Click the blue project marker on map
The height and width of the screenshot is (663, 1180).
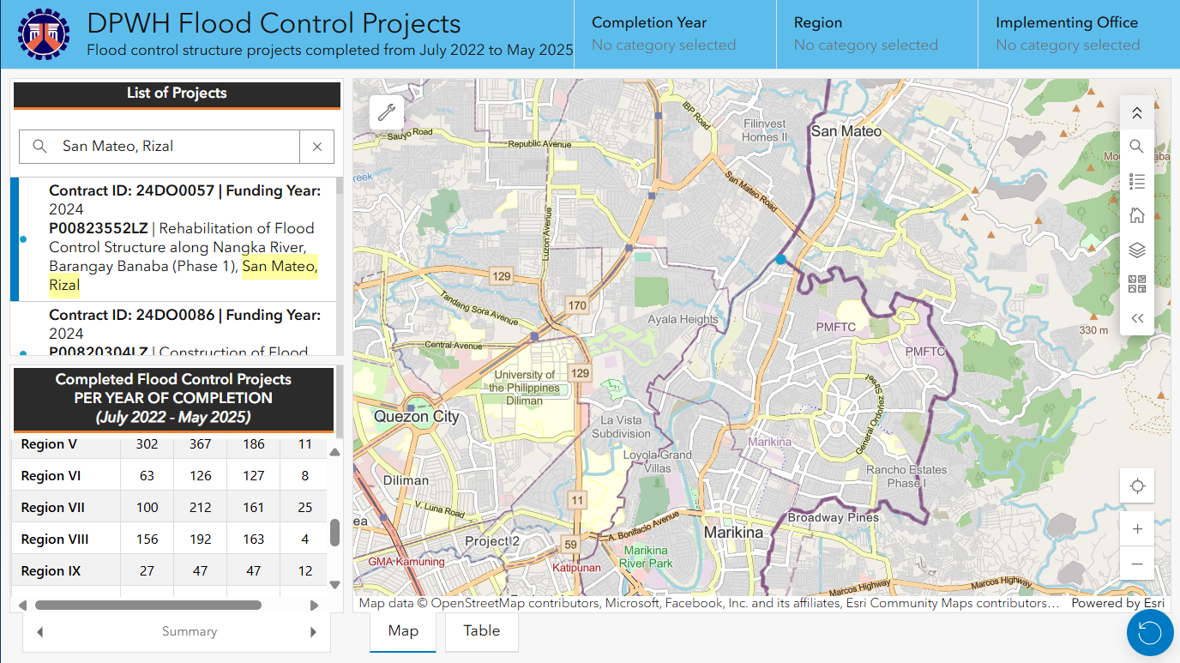coord(780,259)
